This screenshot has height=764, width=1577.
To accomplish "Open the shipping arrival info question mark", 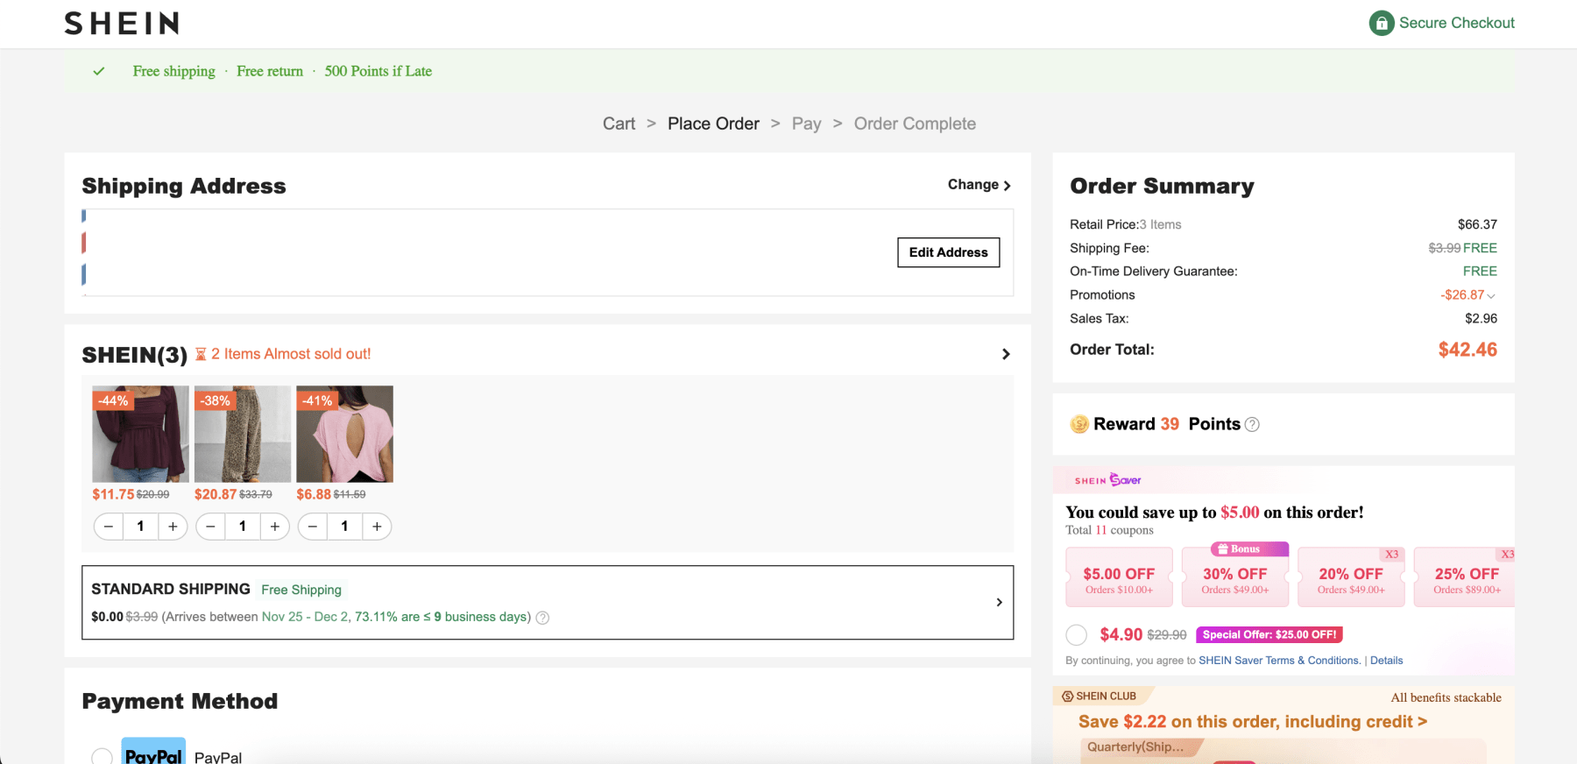I will click(542, 618).
